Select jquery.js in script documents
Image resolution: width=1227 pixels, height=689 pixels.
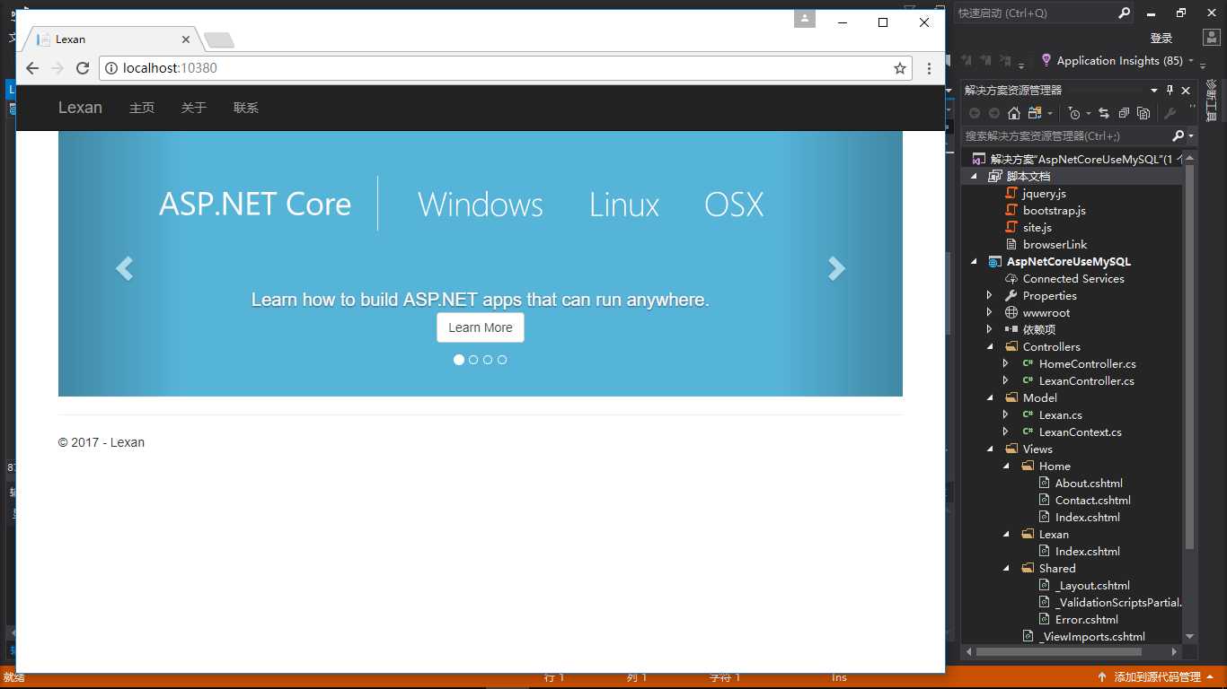pos(1045,194)
